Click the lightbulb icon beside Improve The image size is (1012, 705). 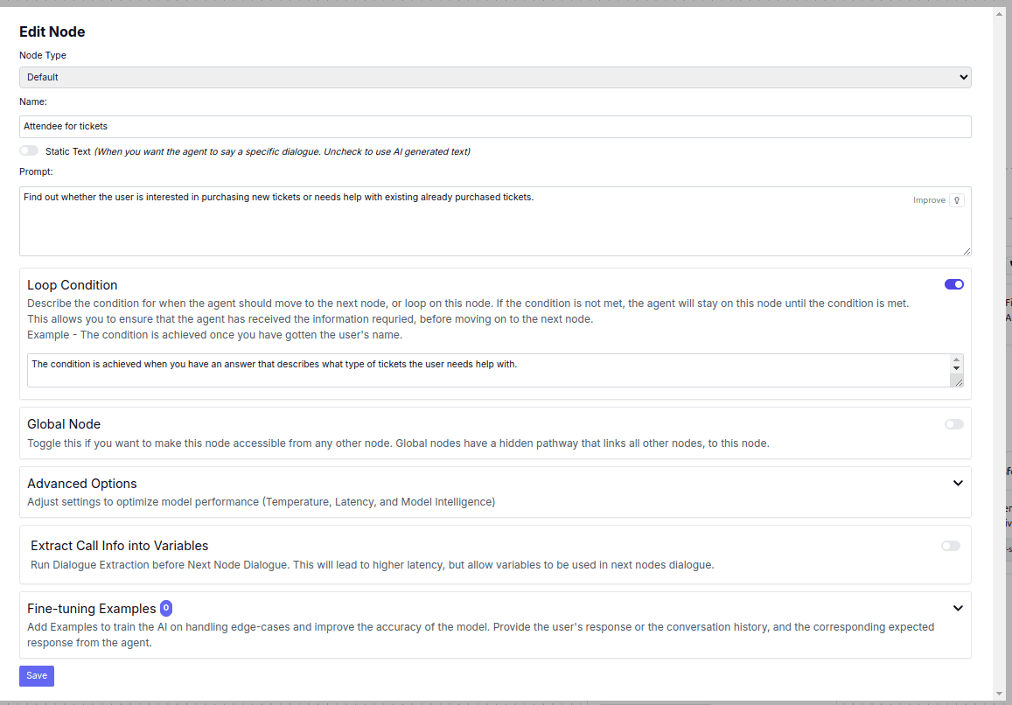point(958,199)
